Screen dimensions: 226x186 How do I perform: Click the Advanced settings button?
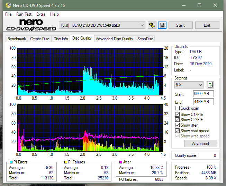[x=200, y=144]
